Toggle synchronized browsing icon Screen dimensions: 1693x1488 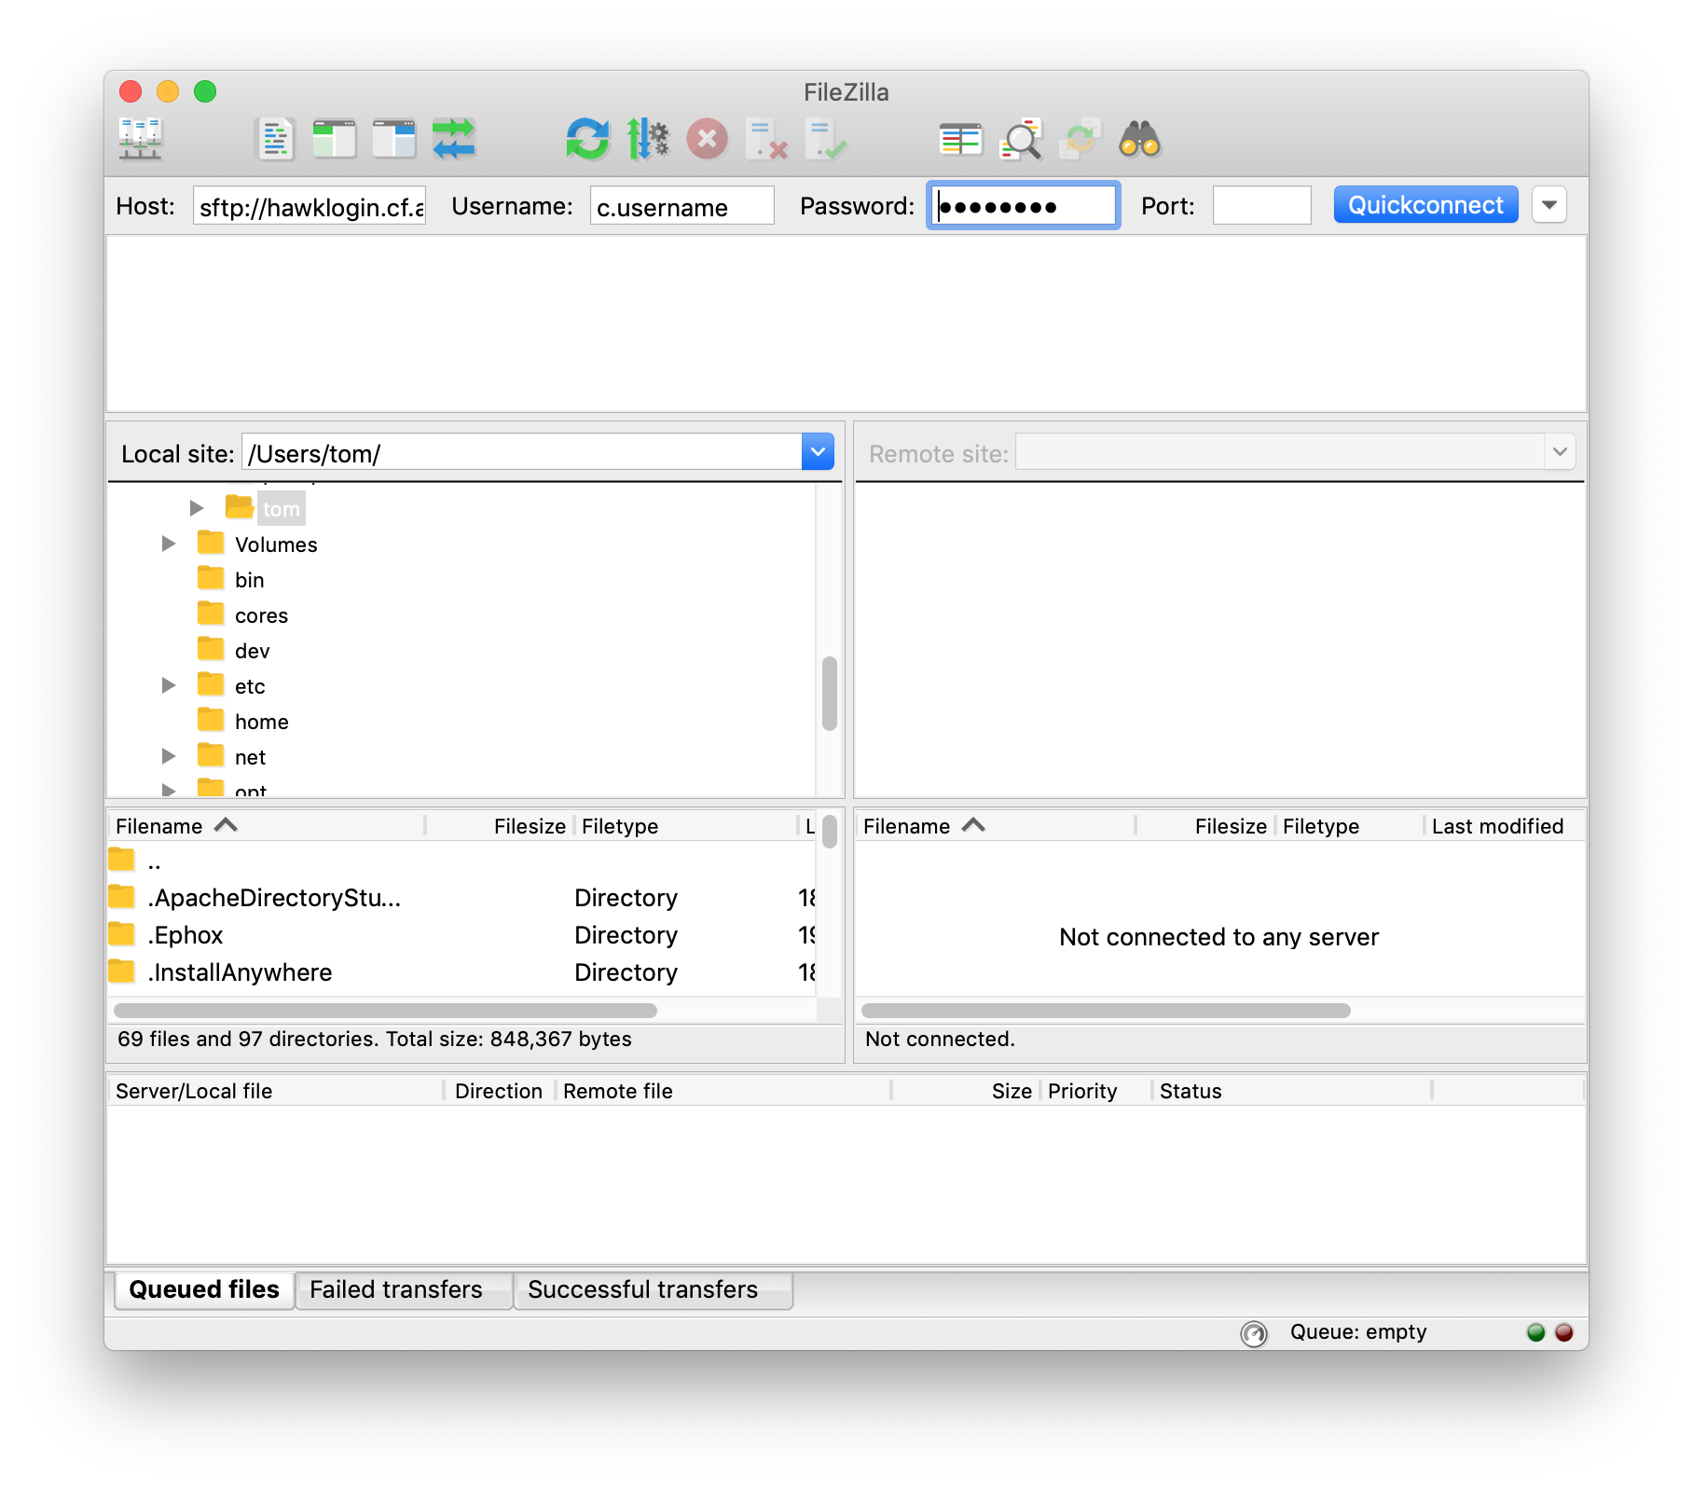(1080, 140)
